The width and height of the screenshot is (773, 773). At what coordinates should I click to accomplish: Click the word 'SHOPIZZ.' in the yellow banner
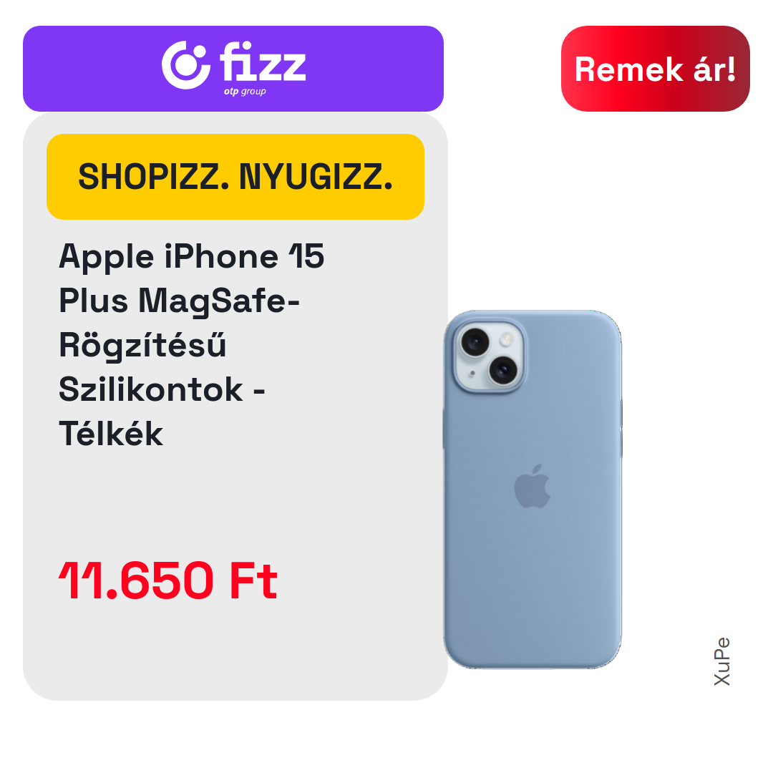point(154,177)
